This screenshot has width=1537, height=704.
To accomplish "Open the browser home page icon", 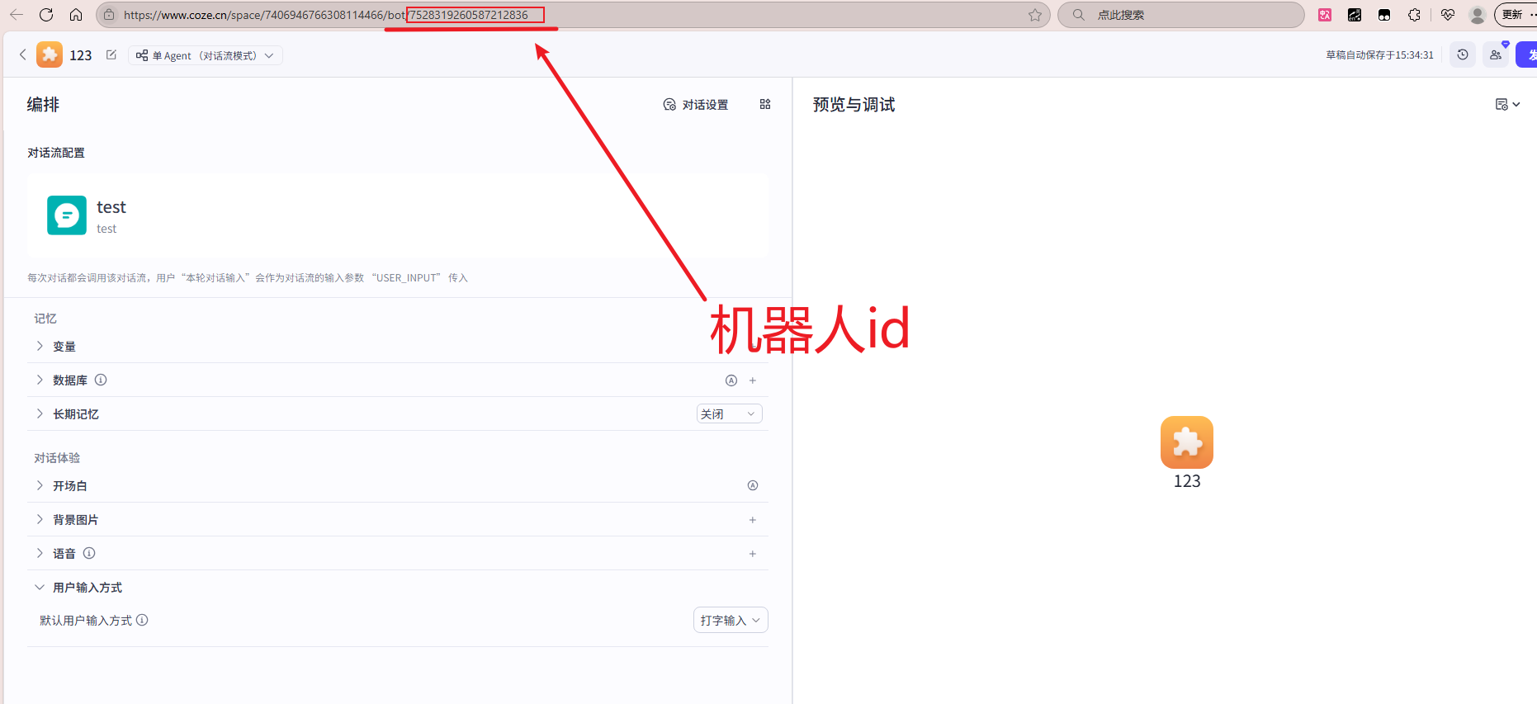I will coord(76,15).
